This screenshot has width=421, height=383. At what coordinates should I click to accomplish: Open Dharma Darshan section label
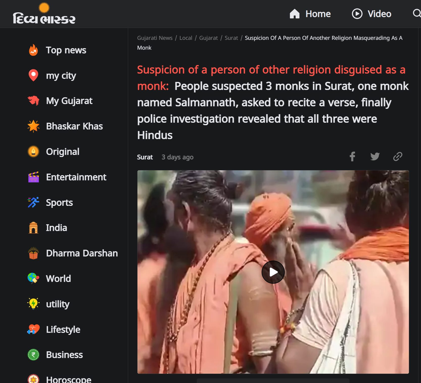(82, 253)
